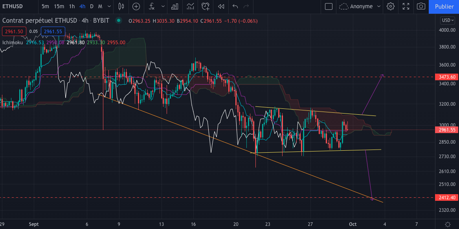The height and width of the screenshot is (229, 459).
Task: Open chart settings with the gear icon
Action: (x=391, y=7)
